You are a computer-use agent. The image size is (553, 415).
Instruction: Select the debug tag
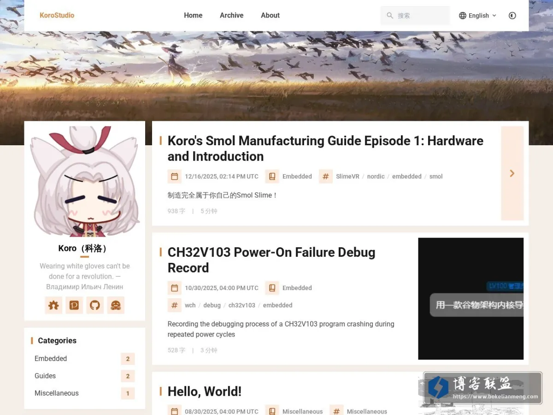[x=212, y=305]
